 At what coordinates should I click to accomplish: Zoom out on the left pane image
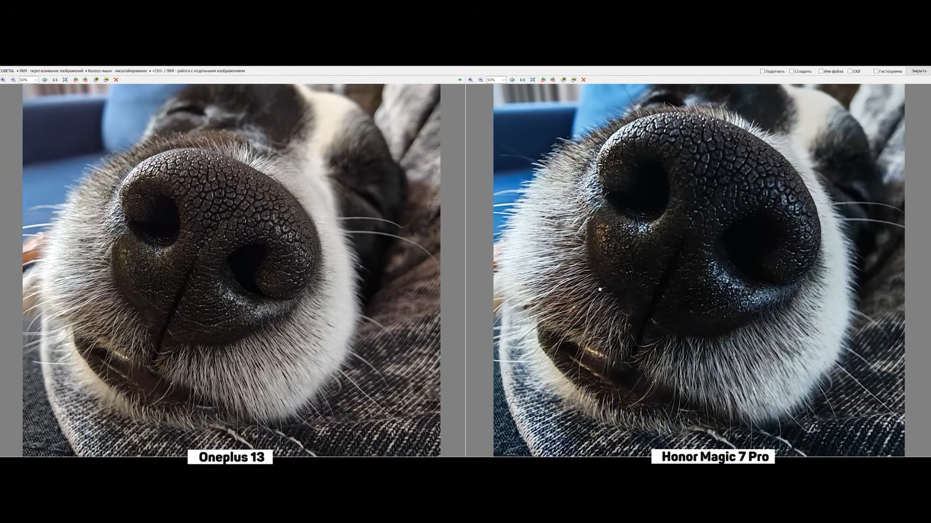pyautogui.click(x=13, y=80)
